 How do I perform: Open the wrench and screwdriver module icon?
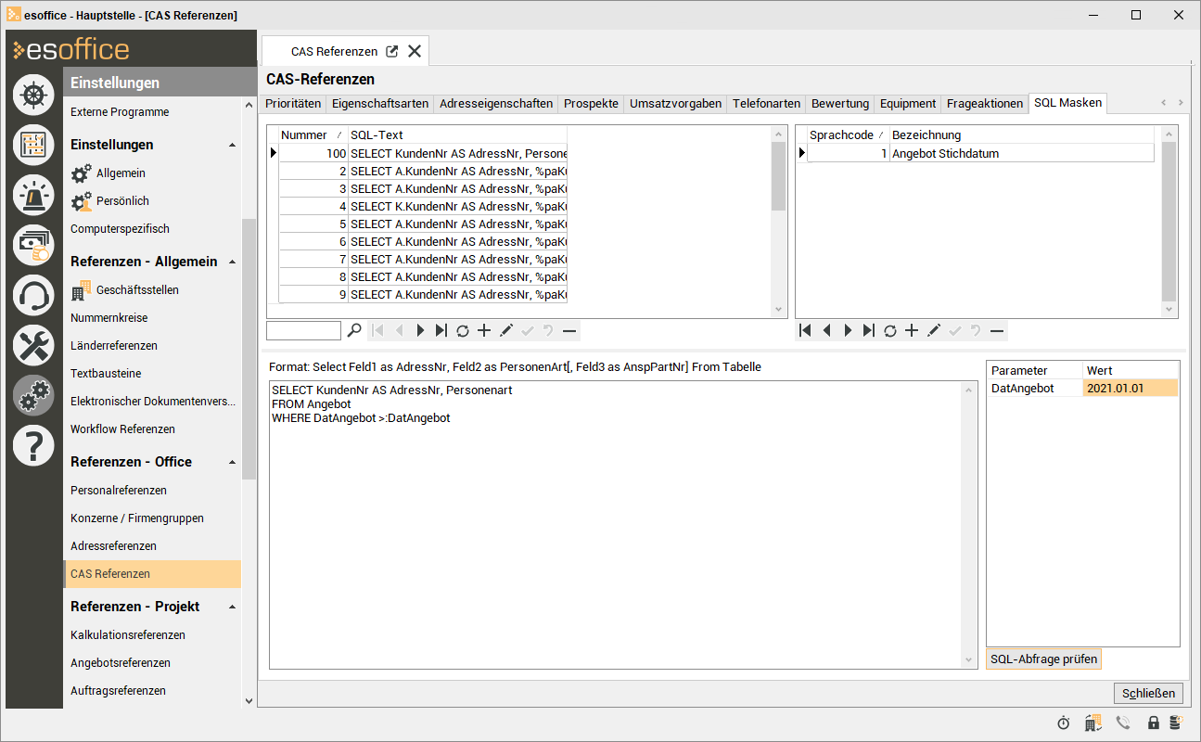click(x=33, y=345)
